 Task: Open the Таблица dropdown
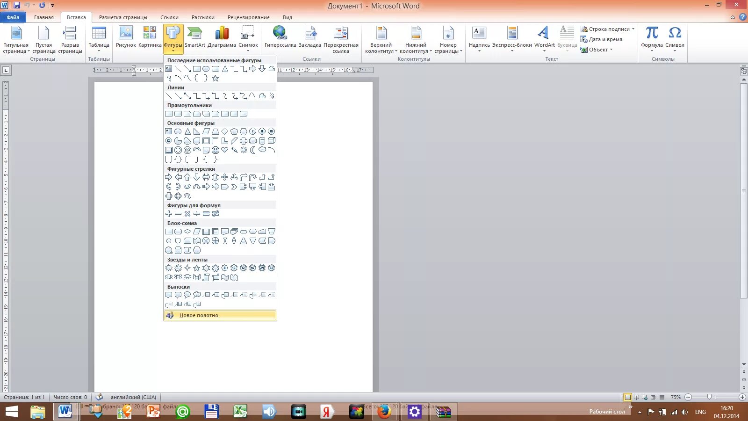(99, 40)
